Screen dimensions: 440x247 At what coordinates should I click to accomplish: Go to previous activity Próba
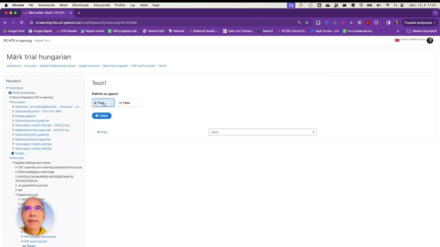point(102,132)
